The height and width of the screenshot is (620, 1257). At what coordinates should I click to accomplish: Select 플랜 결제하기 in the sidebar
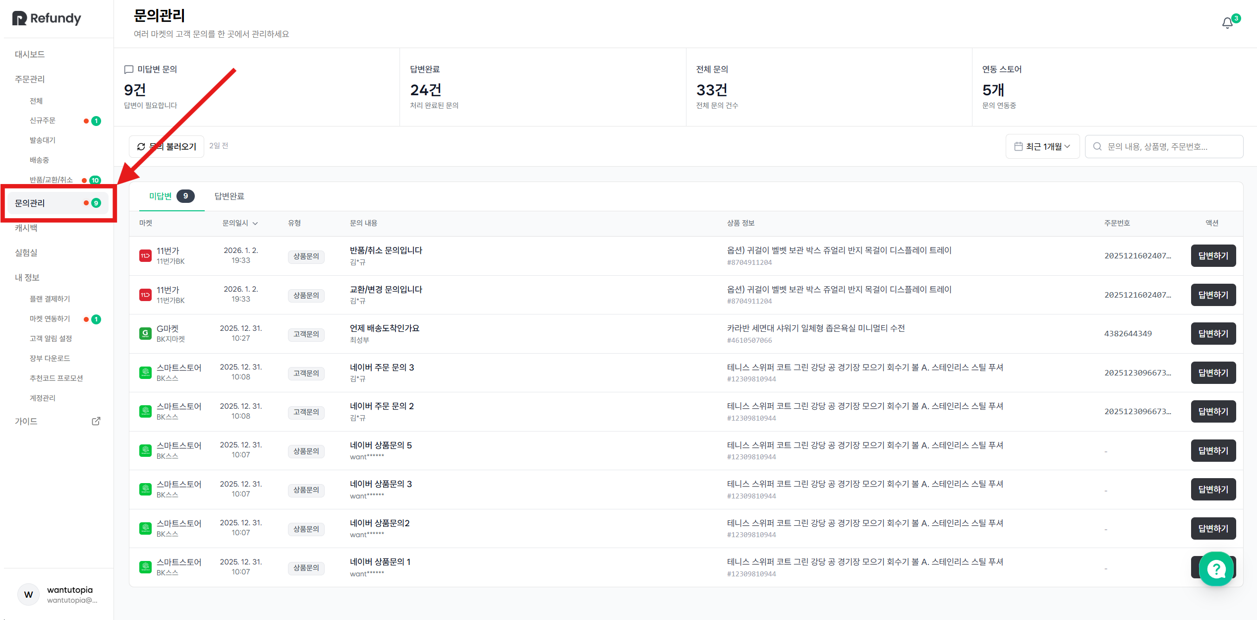tap(50, 299)
